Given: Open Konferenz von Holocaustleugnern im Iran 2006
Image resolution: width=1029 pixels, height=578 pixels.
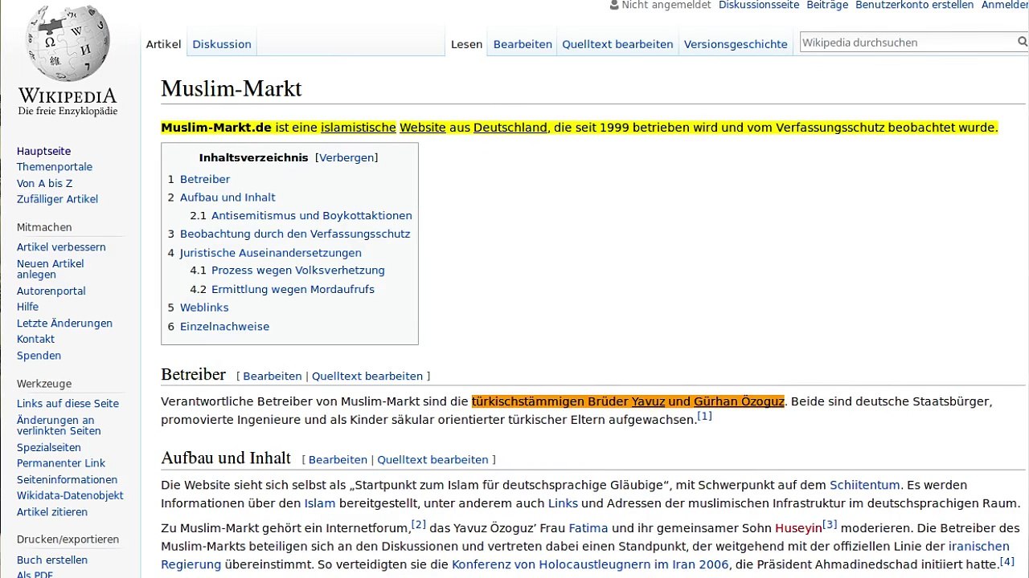Looking at the screenshot, I should (x=590, y=564).
